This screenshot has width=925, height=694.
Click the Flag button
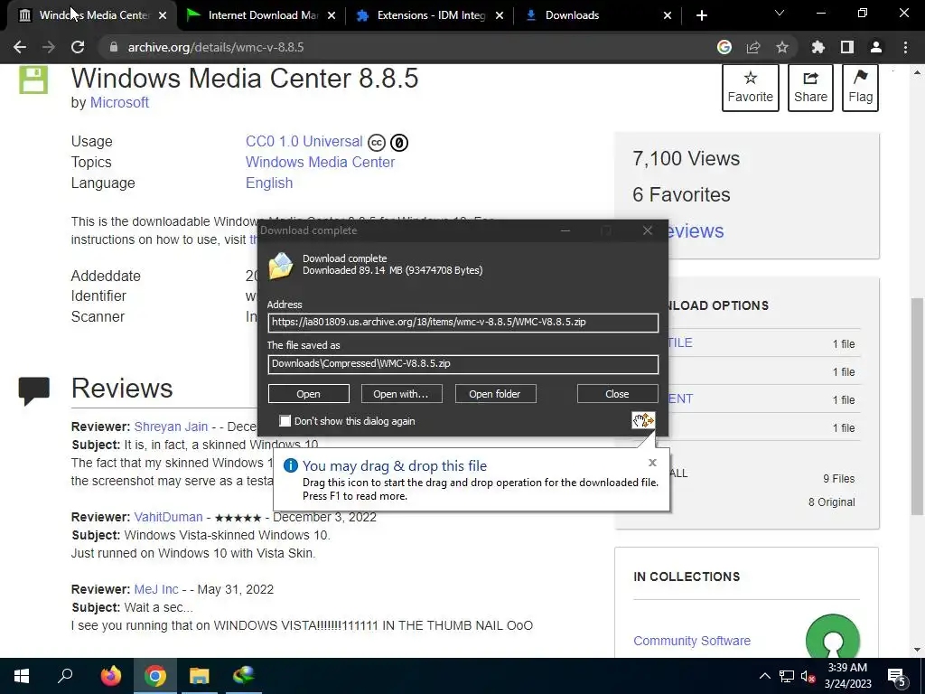pos(860,88)
